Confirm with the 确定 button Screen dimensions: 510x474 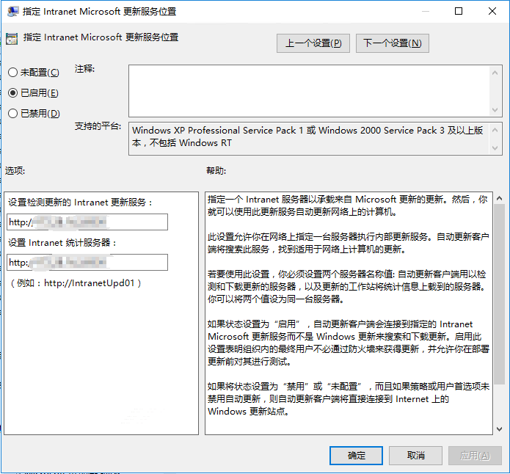(x=356, y=455)
